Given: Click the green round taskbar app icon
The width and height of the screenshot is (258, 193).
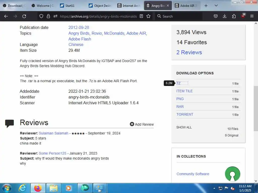Looking at the screenshot, I should (85, 188).
